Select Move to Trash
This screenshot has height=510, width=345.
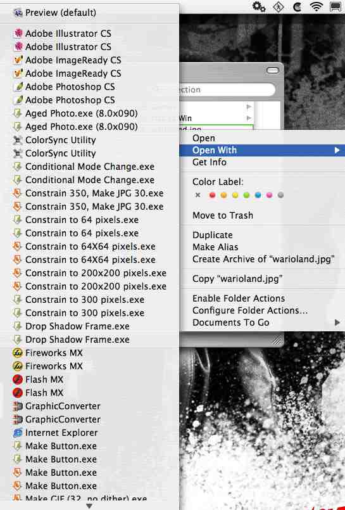tap(262, 215)
